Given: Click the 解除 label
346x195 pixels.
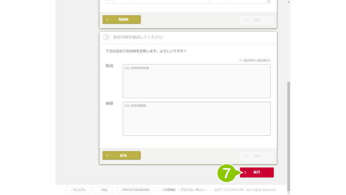Looking at the screenshot, I should pos(109,103).
